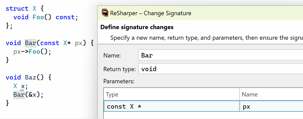303x119 pixels.
Task: Place cursor on the 'struct' keyword
Action: [x=17, y=9]
